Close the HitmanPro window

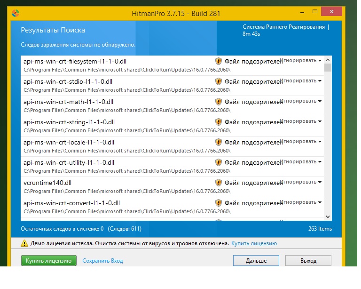[331, 11]
